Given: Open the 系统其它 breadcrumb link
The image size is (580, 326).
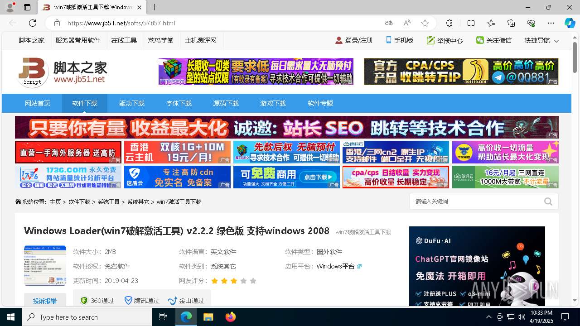Looking at the screenshot, I should point(138,202).
